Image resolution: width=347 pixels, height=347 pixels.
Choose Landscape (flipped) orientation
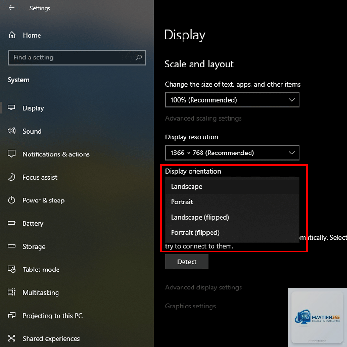click(232, 217)
